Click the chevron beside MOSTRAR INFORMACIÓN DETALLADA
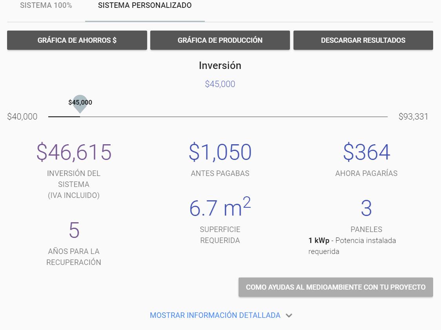Screen dimensions: 441x330 click(x=289, y=315)
